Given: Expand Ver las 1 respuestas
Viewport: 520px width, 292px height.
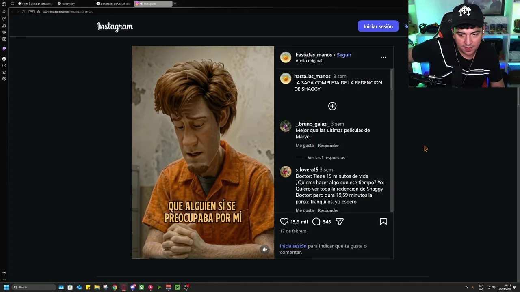Looking at the screenshot, I should [x=326, y=157].
